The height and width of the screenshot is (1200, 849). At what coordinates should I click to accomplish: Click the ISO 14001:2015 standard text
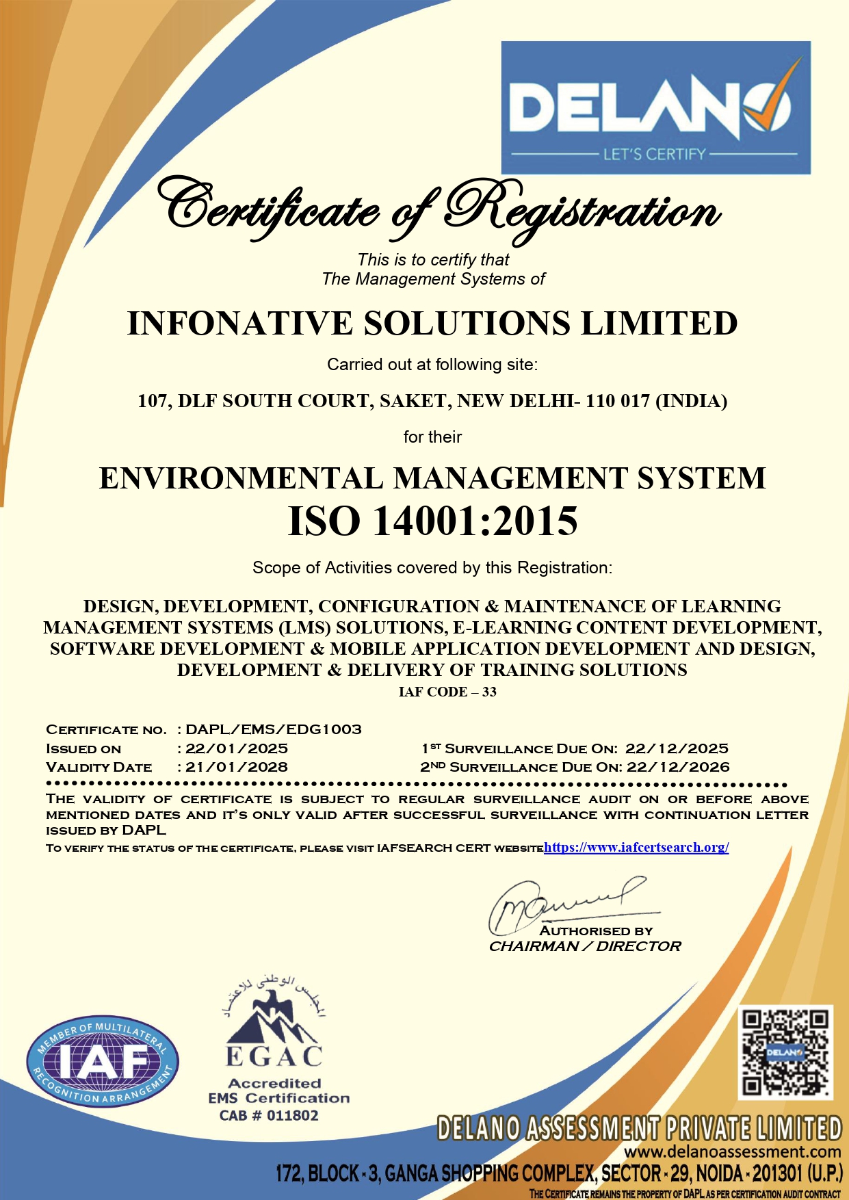pos(432,521)
